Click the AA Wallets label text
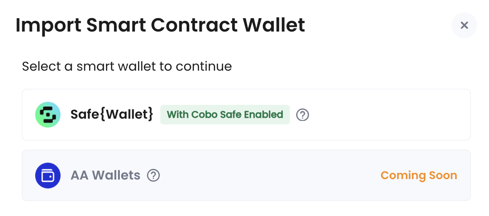Screen dimensions: 489x216 click(x=106, y=176)
